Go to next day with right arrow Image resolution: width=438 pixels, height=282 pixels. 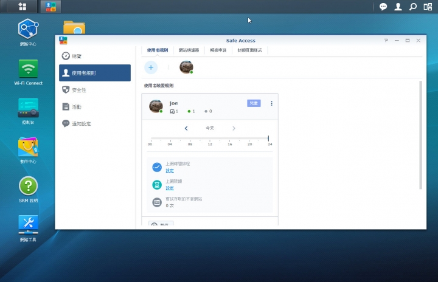click(234, 128)
